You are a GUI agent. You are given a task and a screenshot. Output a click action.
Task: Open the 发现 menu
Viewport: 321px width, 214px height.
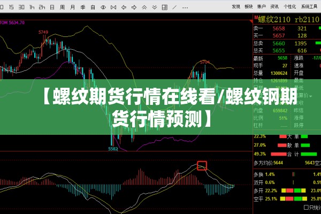(x=236, y=6)
